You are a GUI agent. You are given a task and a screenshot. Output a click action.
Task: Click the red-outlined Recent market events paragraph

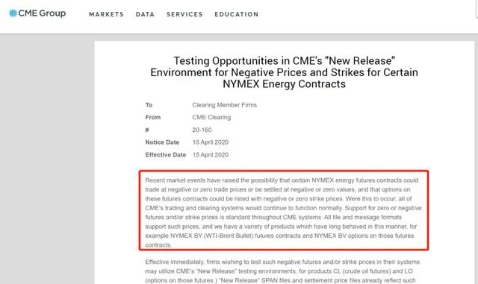pos(284,210)
